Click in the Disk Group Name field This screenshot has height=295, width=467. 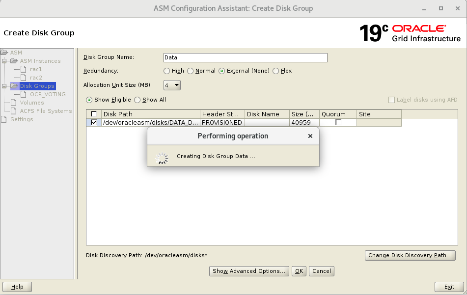point(245,57)
